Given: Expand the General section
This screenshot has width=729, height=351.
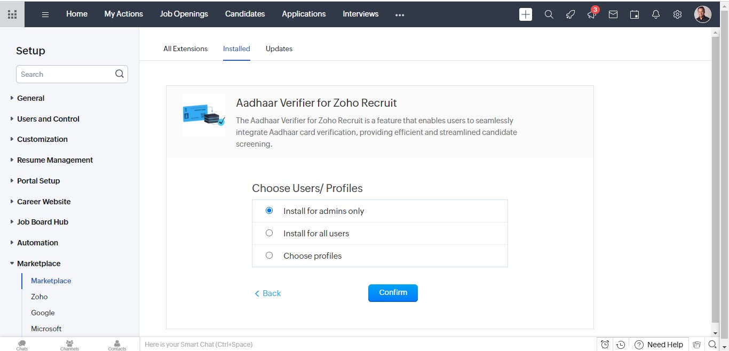Looking at the screenshot, I should coord(30,98).
